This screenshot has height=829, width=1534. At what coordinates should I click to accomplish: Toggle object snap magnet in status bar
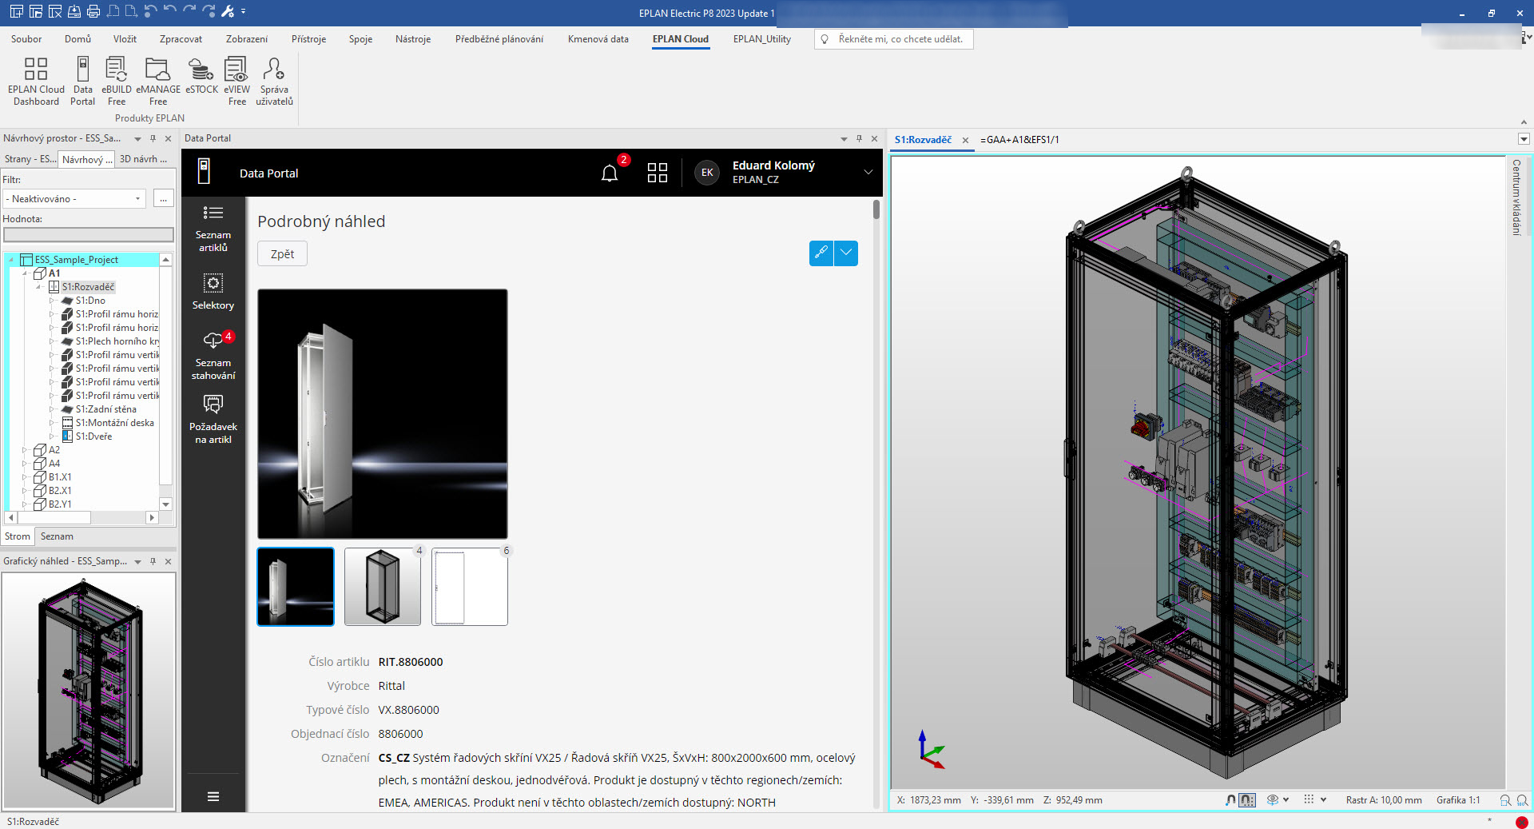(x=1230, y=799)
